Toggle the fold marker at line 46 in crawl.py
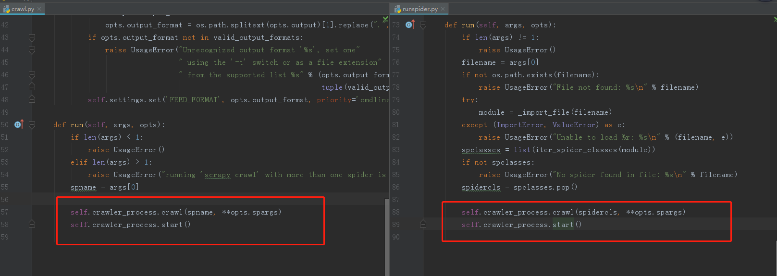Viewport: 777px width, 276px height. [x=32, y=75]
